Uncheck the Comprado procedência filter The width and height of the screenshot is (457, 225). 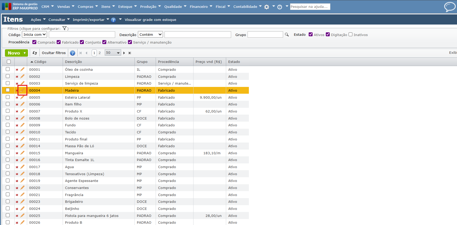tap(34, 42)
